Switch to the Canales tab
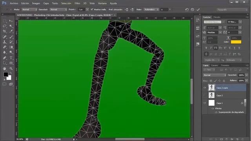 [215, 65]
